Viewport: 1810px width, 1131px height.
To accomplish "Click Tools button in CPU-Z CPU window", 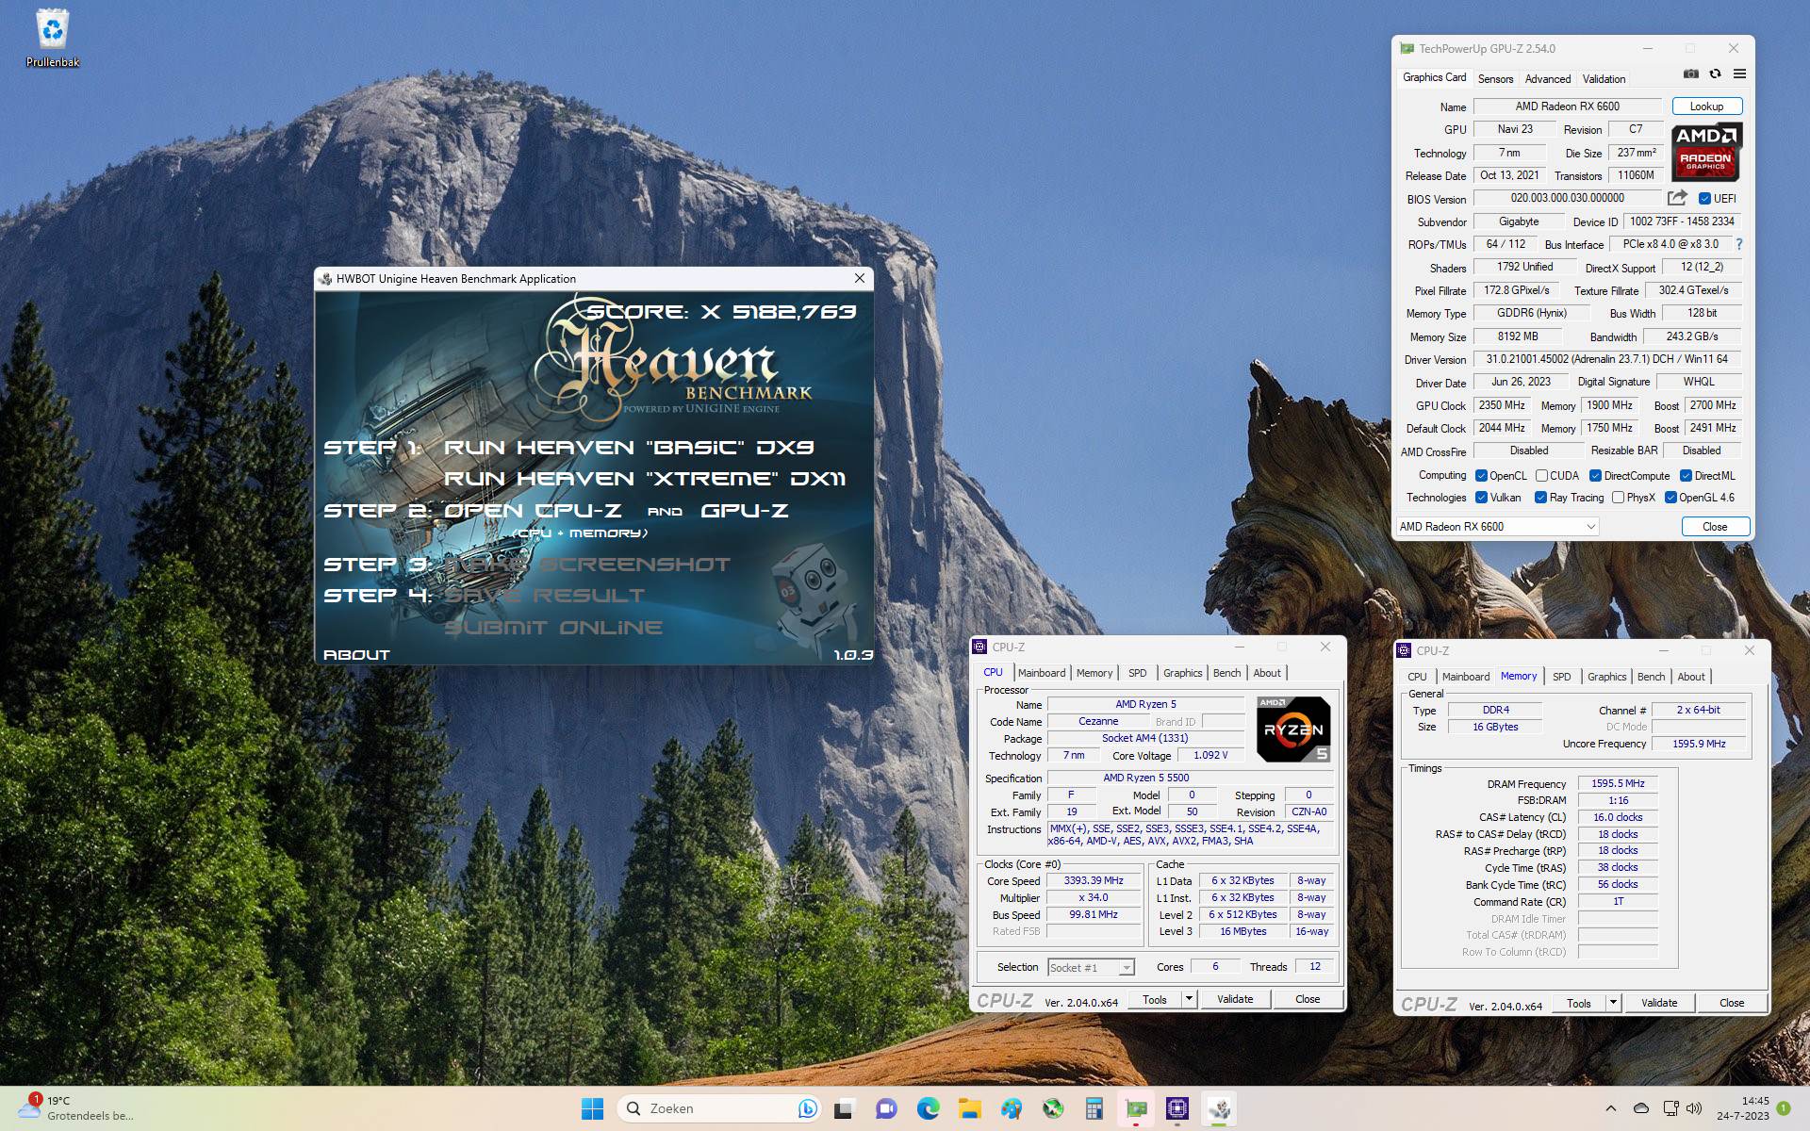I will (1155, 999).
